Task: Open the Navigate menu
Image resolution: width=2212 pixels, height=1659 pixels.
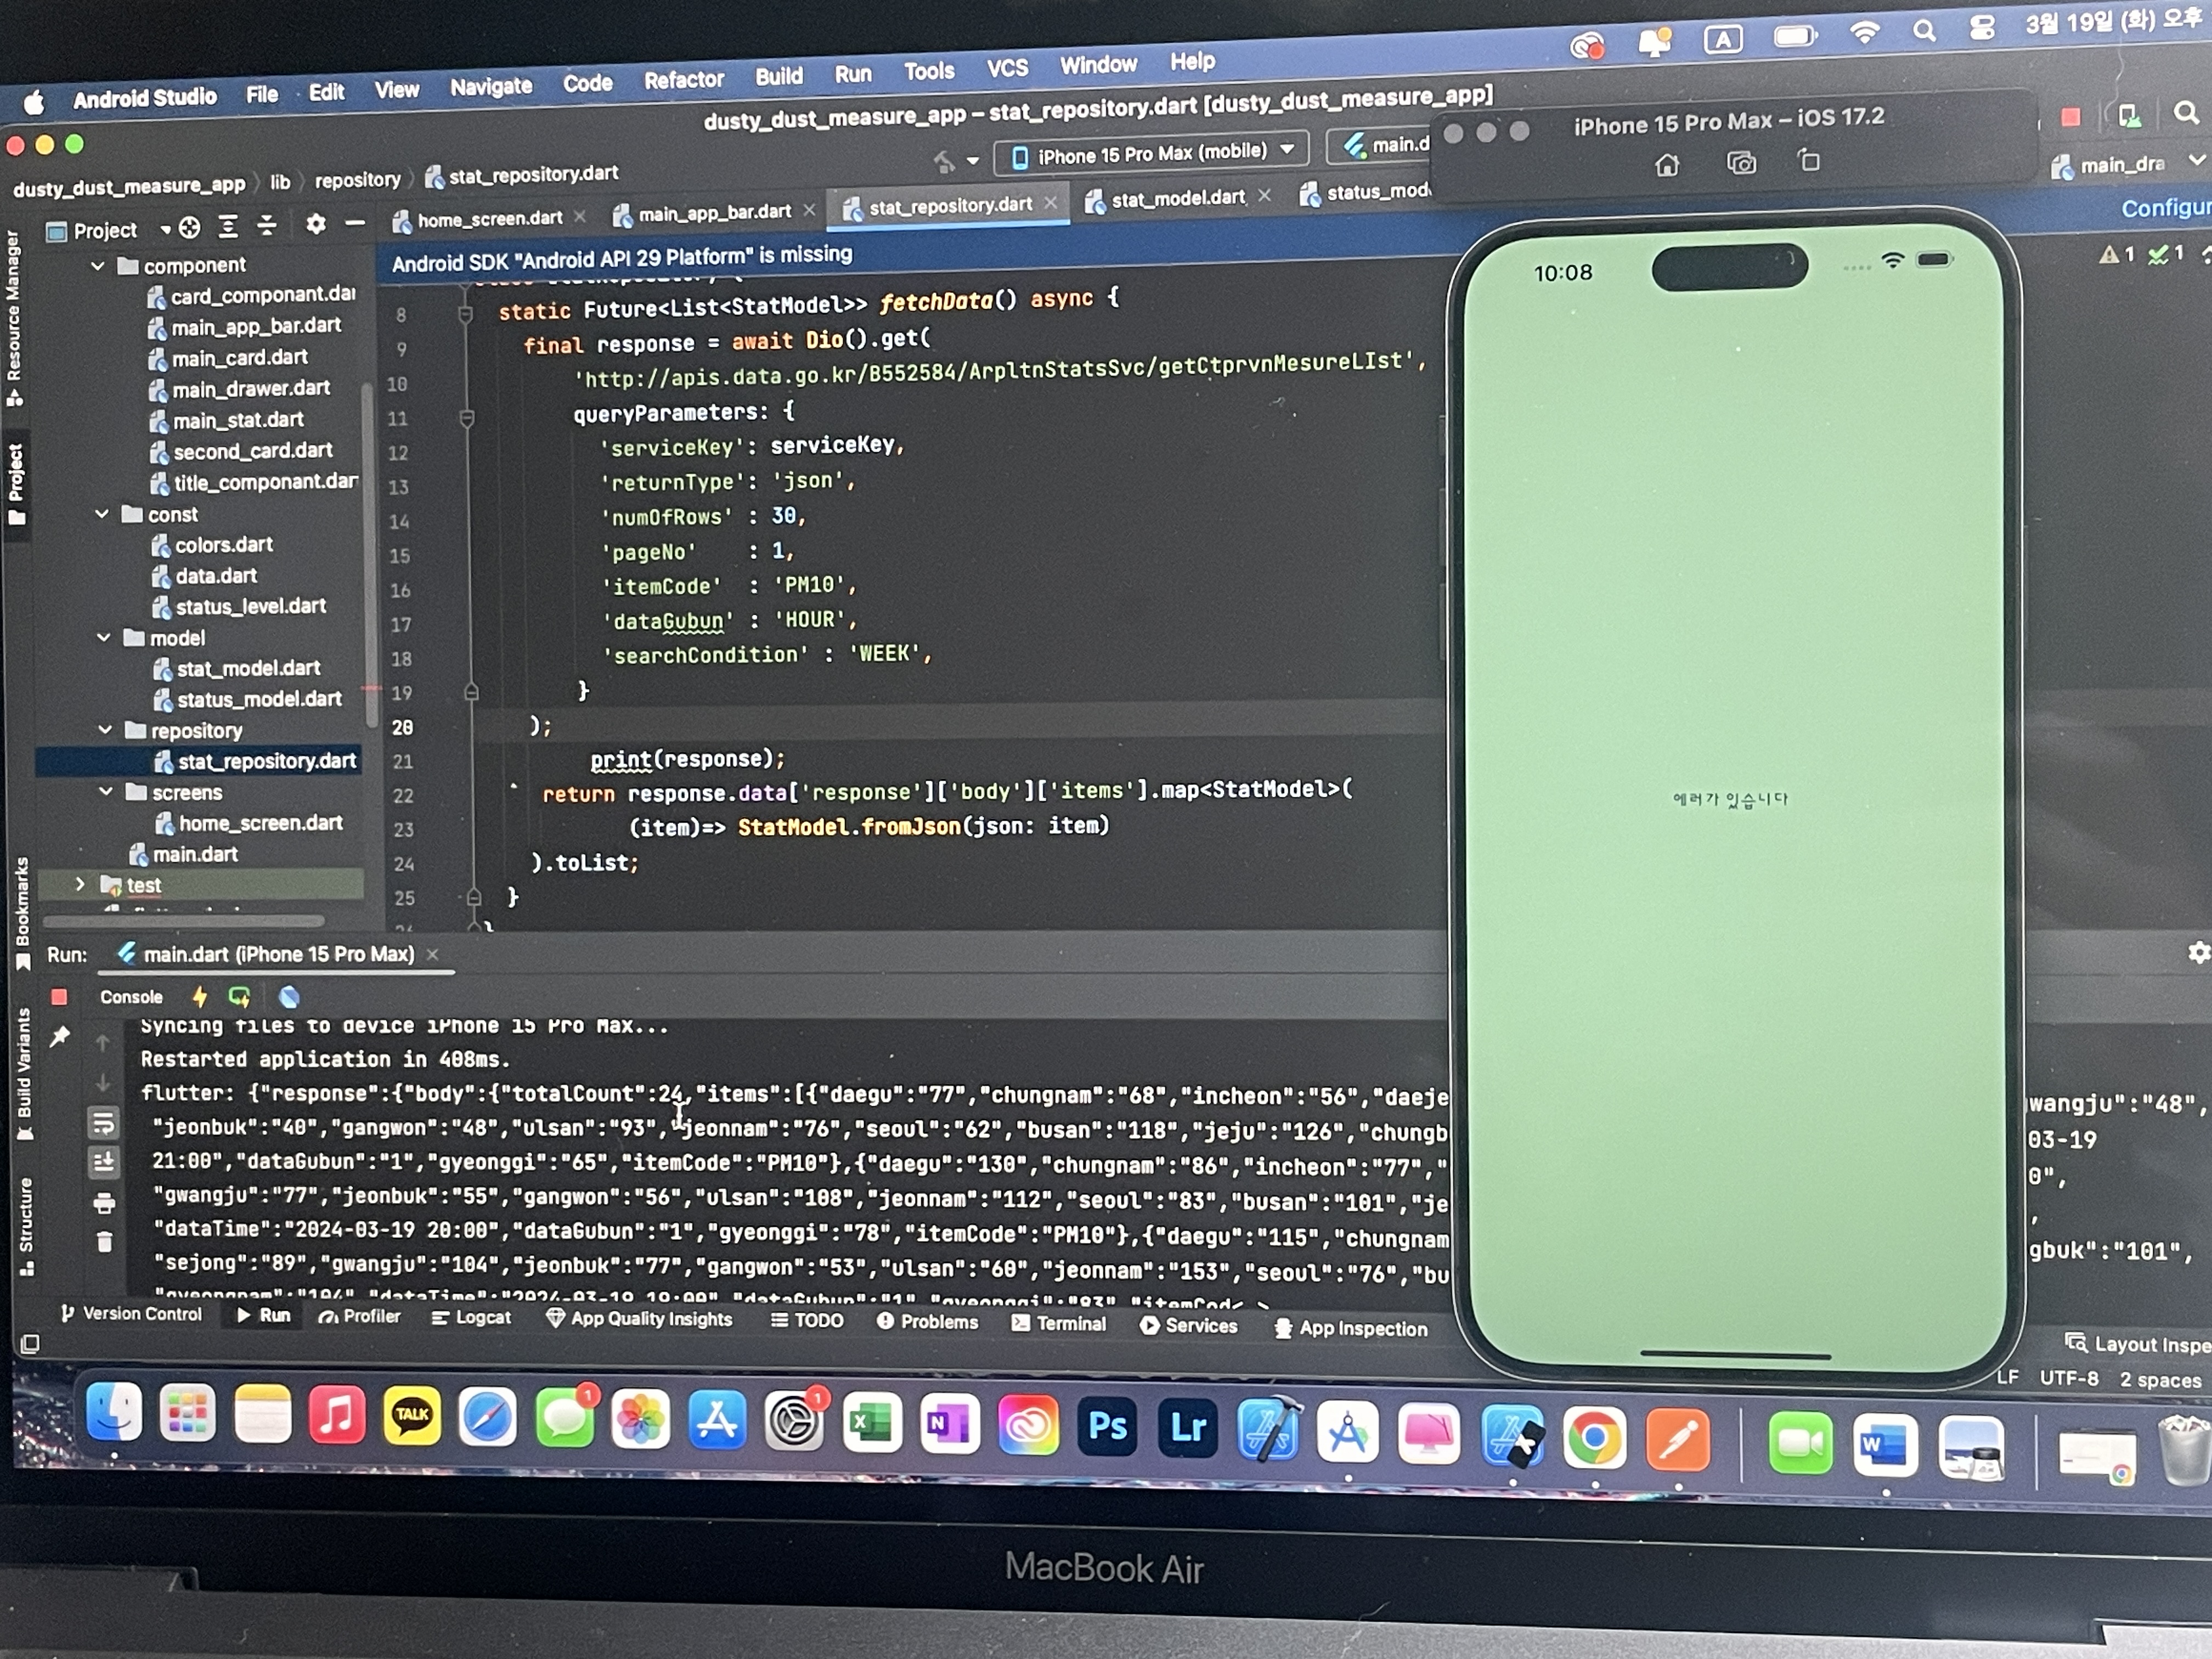Action: tap(491, 87)
